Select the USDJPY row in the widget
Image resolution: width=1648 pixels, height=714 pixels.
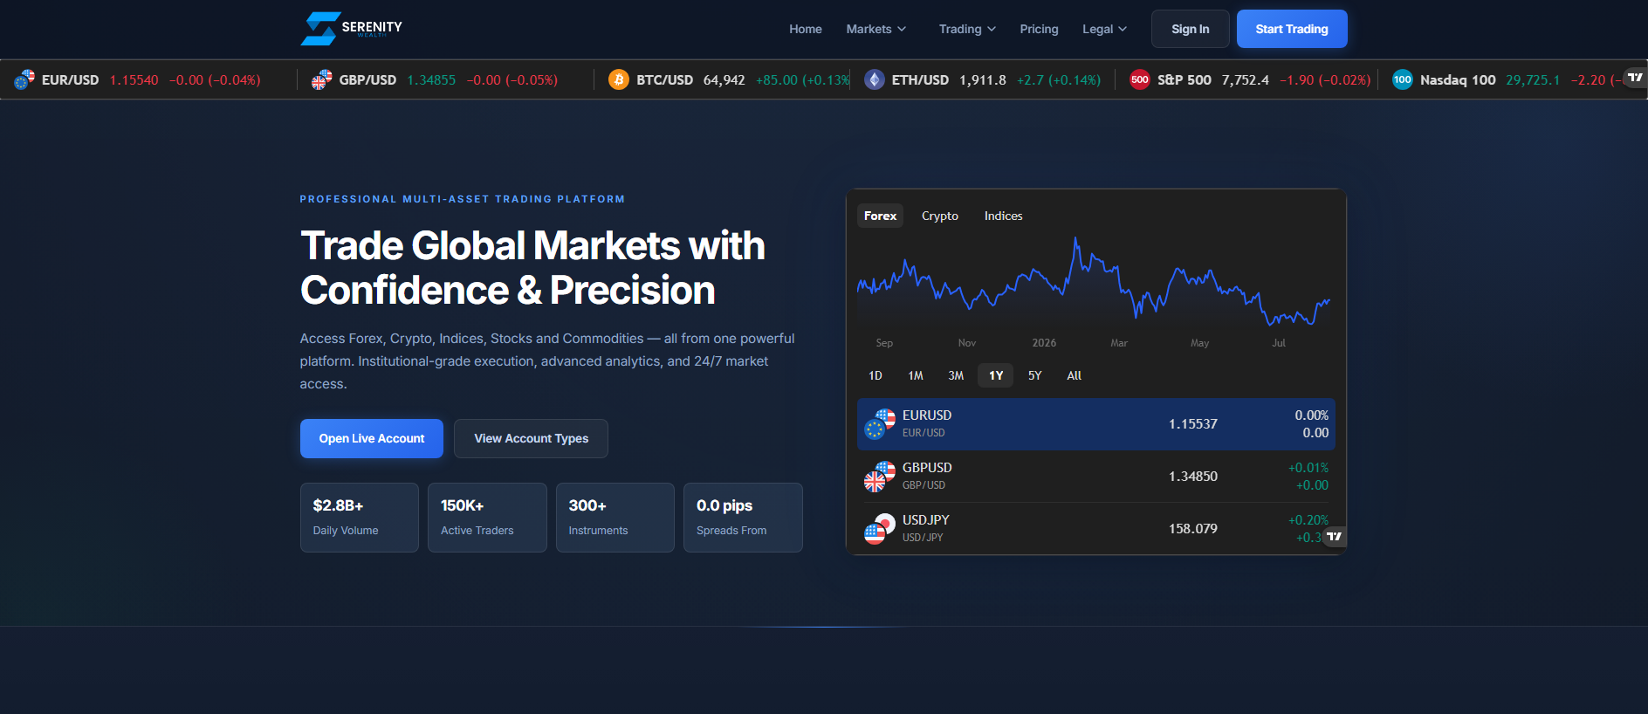(1096, 529)
